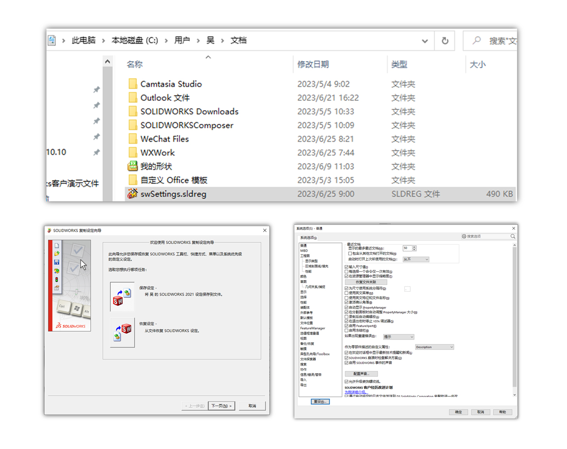The width and height of the screenshot is (567, 449).
Task: Expand chevron after 本地磁盘 (C:) in address bar
Action: [x=166, y=41]
